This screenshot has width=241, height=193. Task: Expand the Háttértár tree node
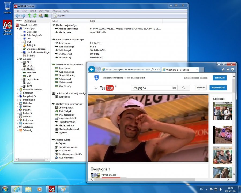coord(17,103)
